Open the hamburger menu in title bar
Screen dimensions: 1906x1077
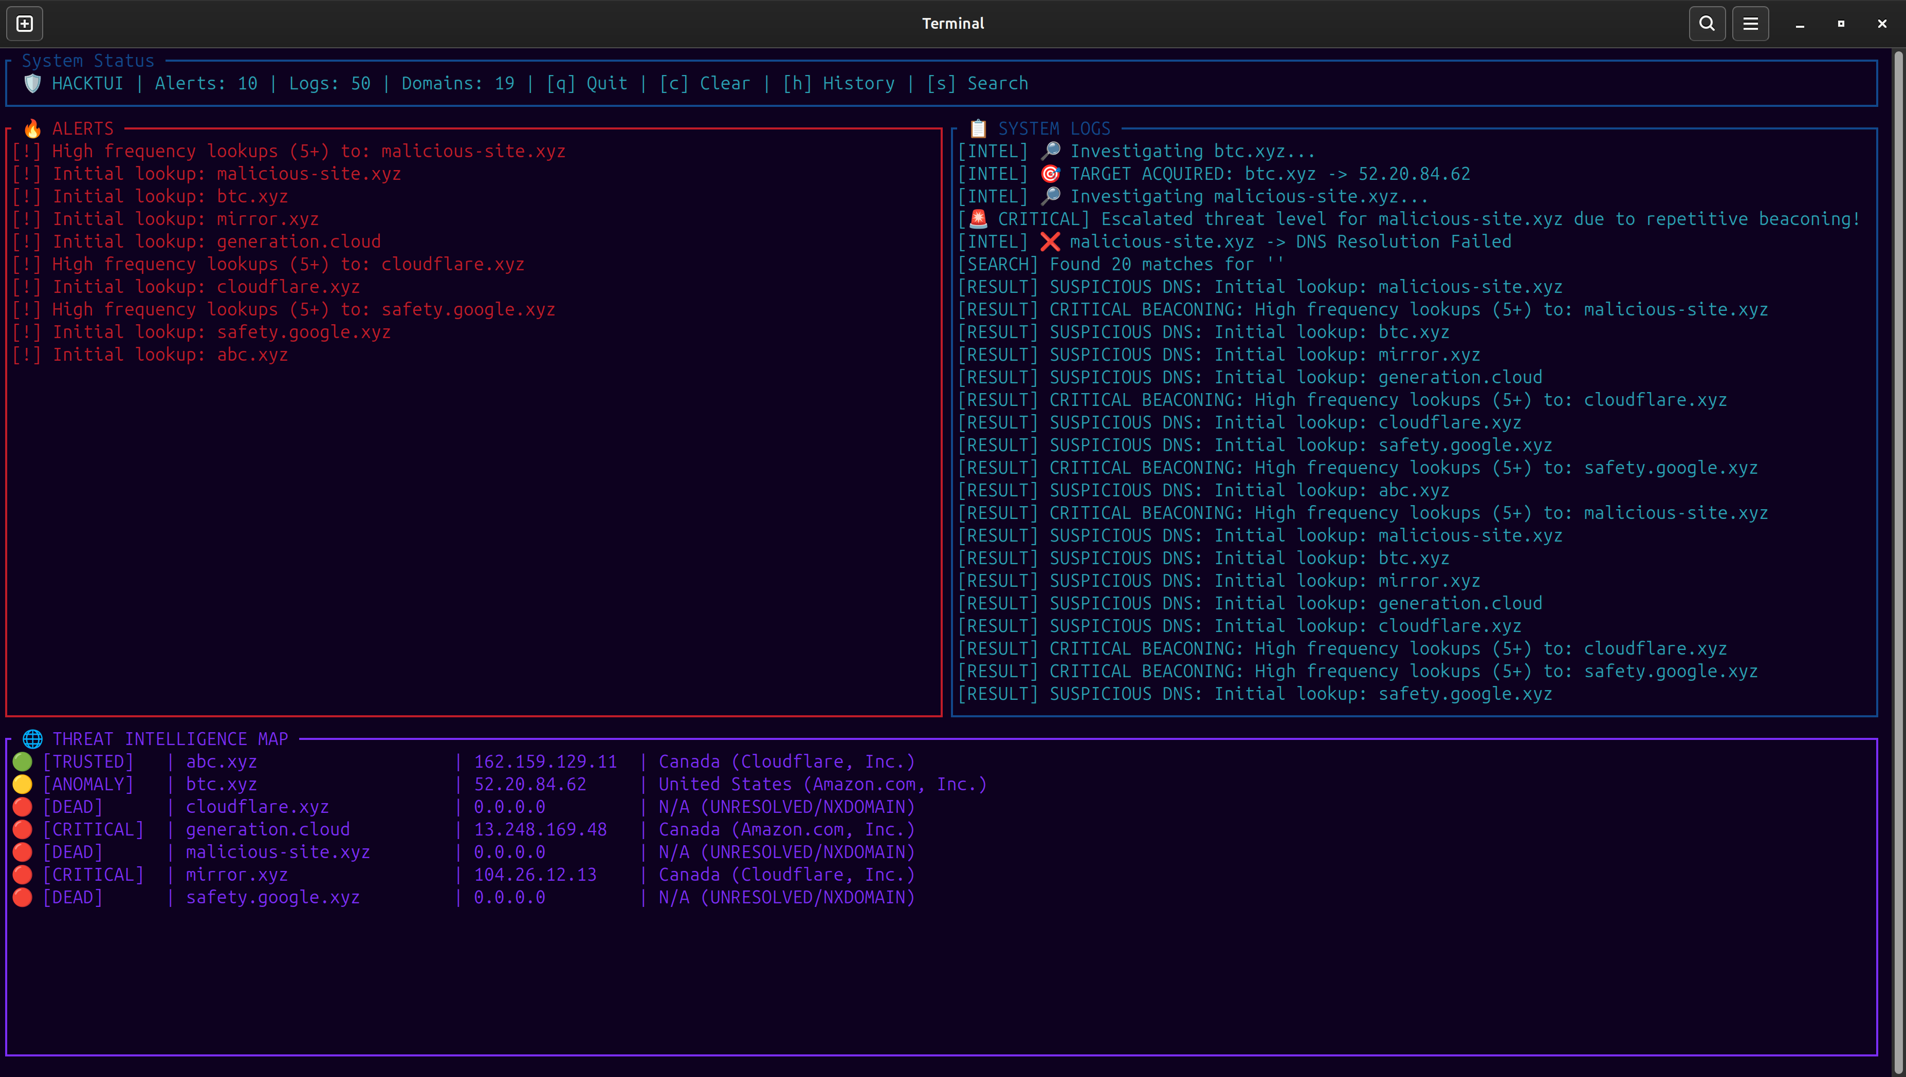coord(1750,24)
